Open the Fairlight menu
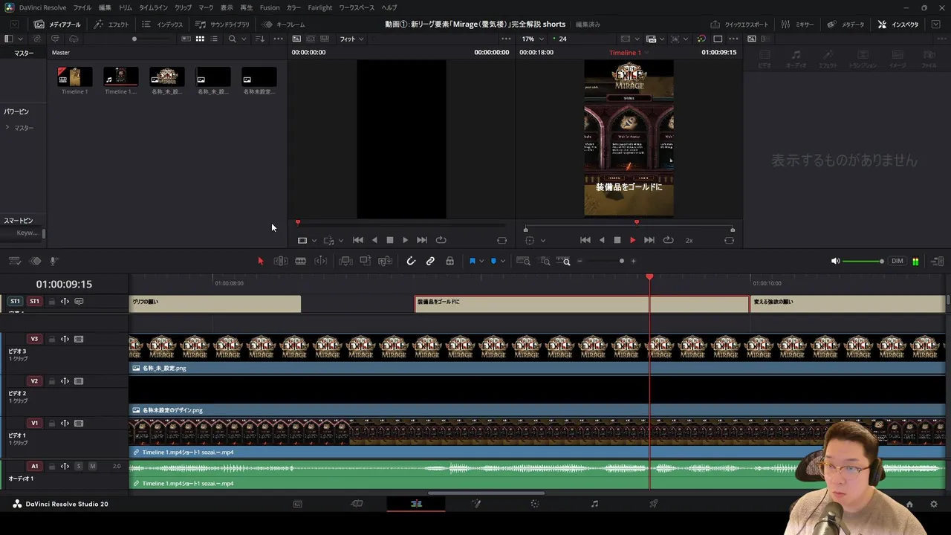The height and width of the screenshot is (535, 951). (319, 7)
